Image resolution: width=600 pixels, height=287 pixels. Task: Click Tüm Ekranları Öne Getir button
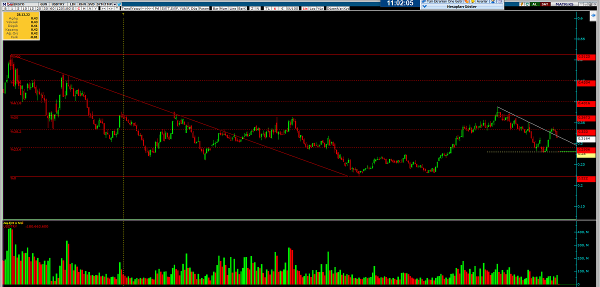[x=442, y=1]
